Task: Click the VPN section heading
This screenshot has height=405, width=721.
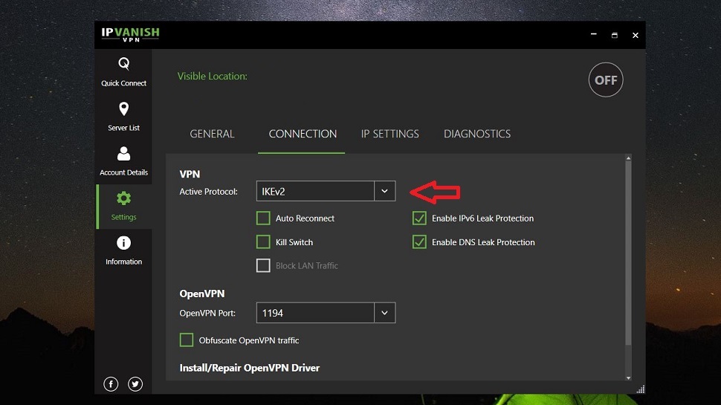Action: click(x=190, y=174)
